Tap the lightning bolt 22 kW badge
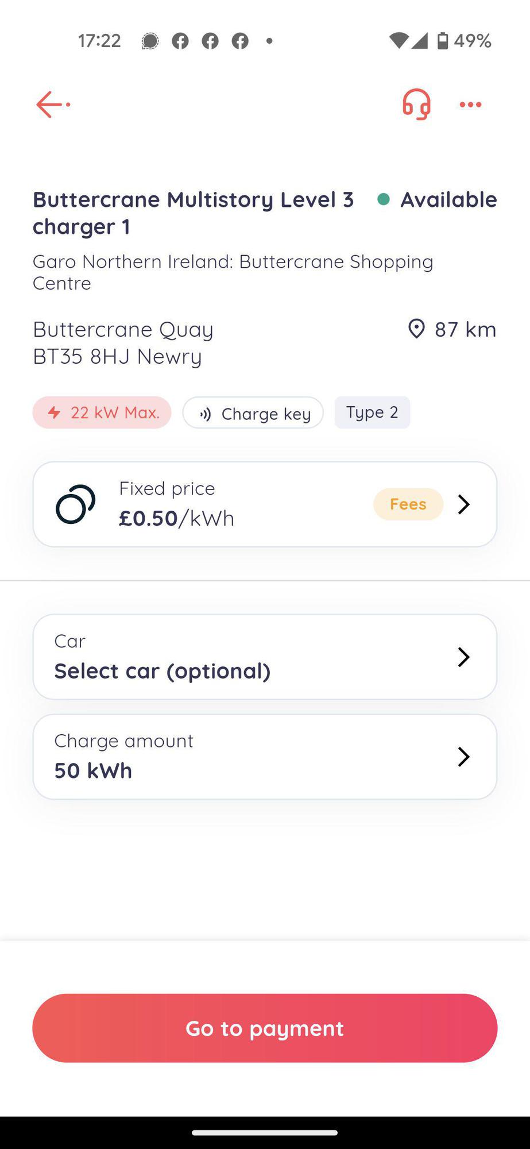 102,412
